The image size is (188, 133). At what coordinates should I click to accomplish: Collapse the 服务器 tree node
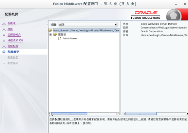coord(51,35)
